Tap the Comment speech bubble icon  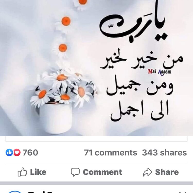pos(75,172)
